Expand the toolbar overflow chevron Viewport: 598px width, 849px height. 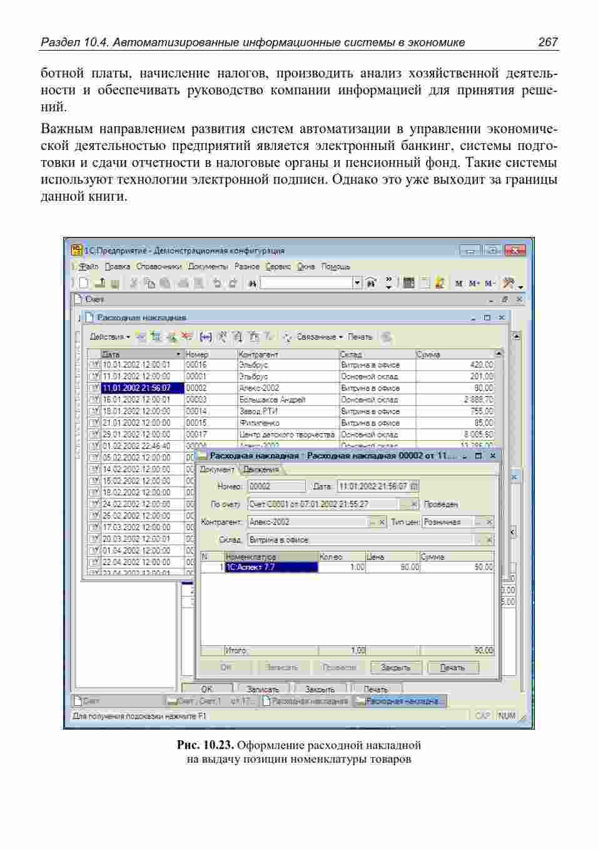388,283
